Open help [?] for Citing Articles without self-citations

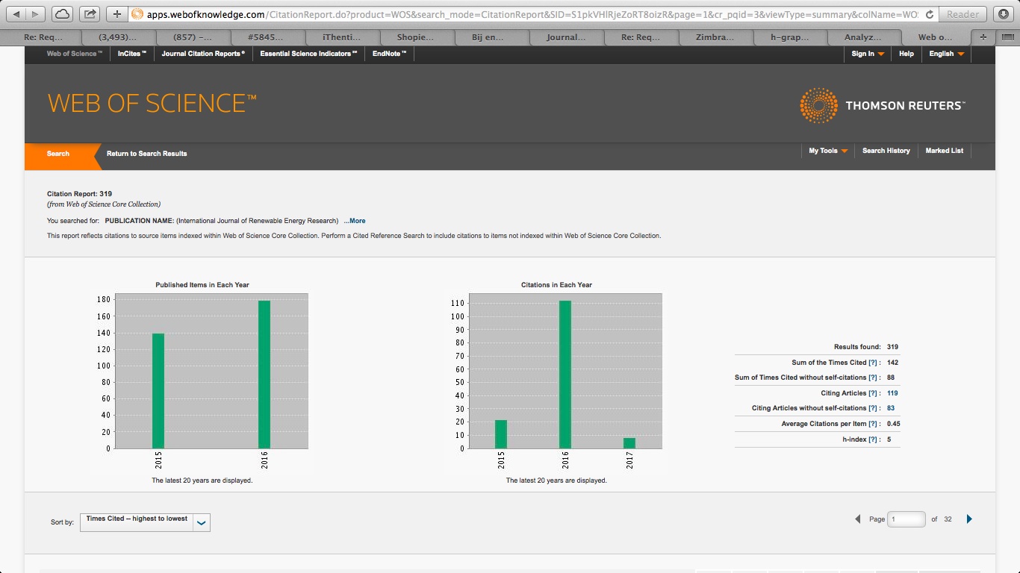(x=873, y=408)
